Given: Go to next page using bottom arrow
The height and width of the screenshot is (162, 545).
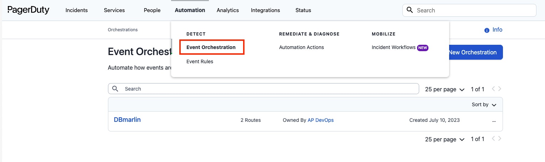Looking at the screenshot, I should coord(500,139).
